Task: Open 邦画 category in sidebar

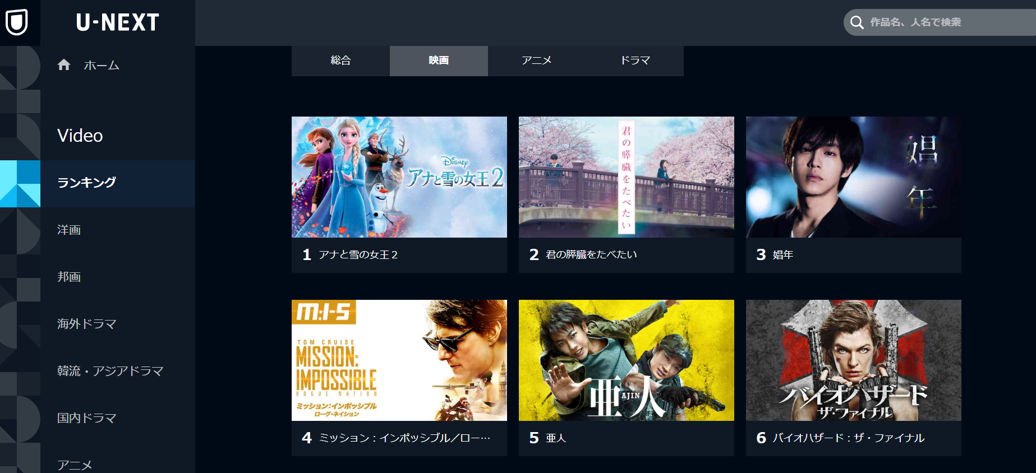Action: point(118,277)
